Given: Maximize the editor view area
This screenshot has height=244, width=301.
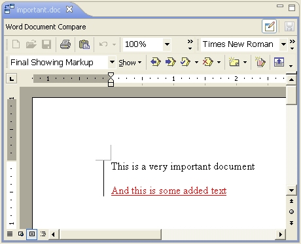Looking at the screenshot, I should point(292,8).
